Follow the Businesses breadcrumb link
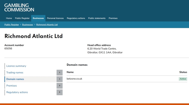Image resolution: width=189 pixels, height=105 pixels. [x=28, y=25]
